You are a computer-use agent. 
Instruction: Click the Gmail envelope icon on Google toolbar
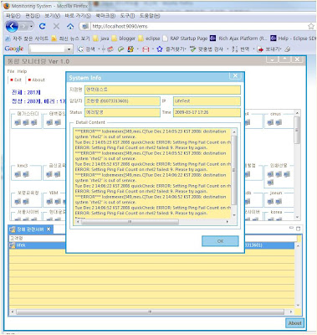tap(146, 49)
